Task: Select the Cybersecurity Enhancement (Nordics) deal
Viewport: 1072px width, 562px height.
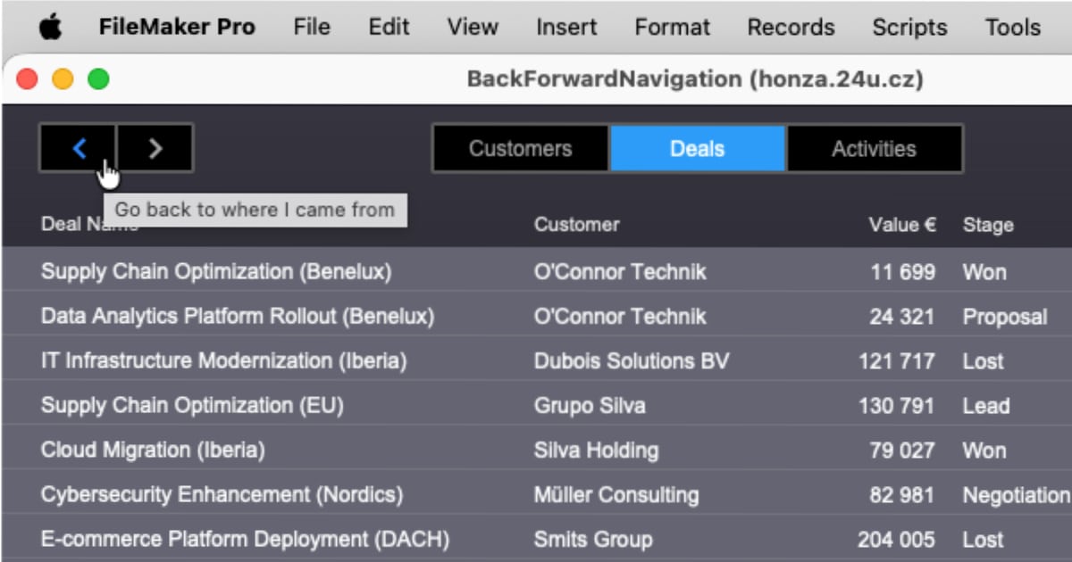Action: (x=222, y=495)
